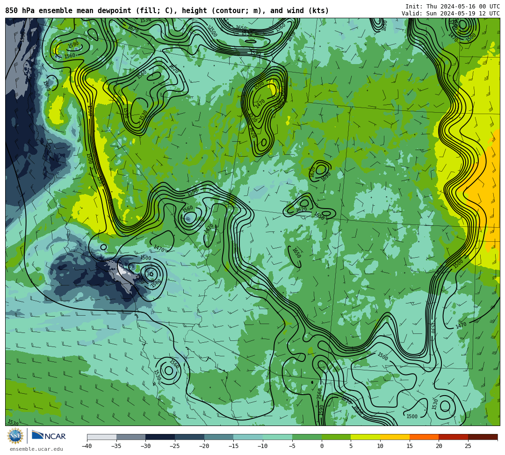
Task: Pick the medium gray -35 to -30 colorbar swatch
Action: (131, 437)
